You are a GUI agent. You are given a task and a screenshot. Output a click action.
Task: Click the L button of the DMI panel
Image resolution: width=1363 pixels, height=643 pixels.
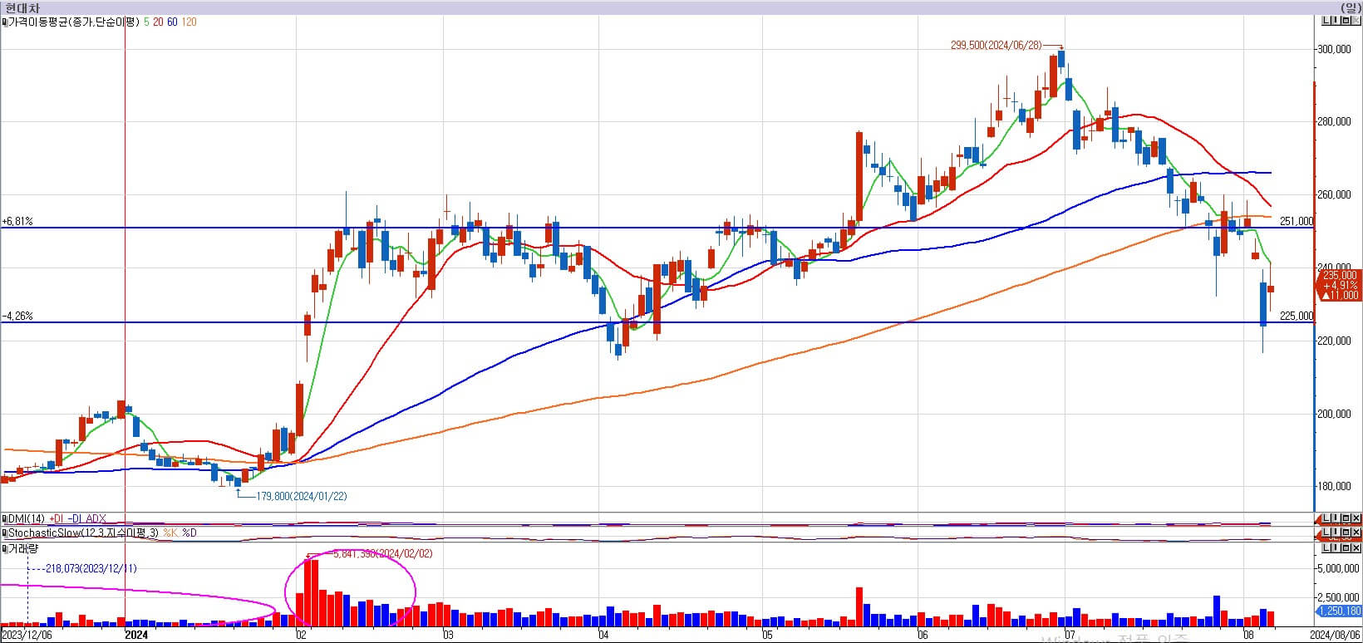coord(1326,518)
